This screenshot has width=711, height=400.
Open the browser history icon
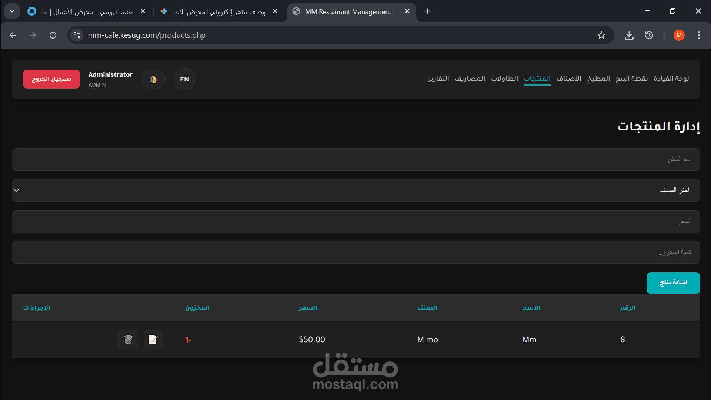pos(649,35)
